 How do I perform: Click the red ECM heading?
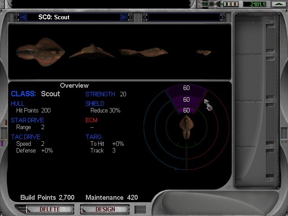(91, 120)
